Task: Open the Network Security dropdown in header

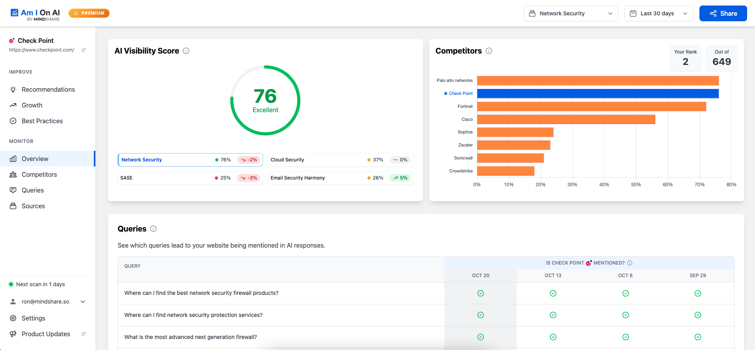Action: [570, 13]
